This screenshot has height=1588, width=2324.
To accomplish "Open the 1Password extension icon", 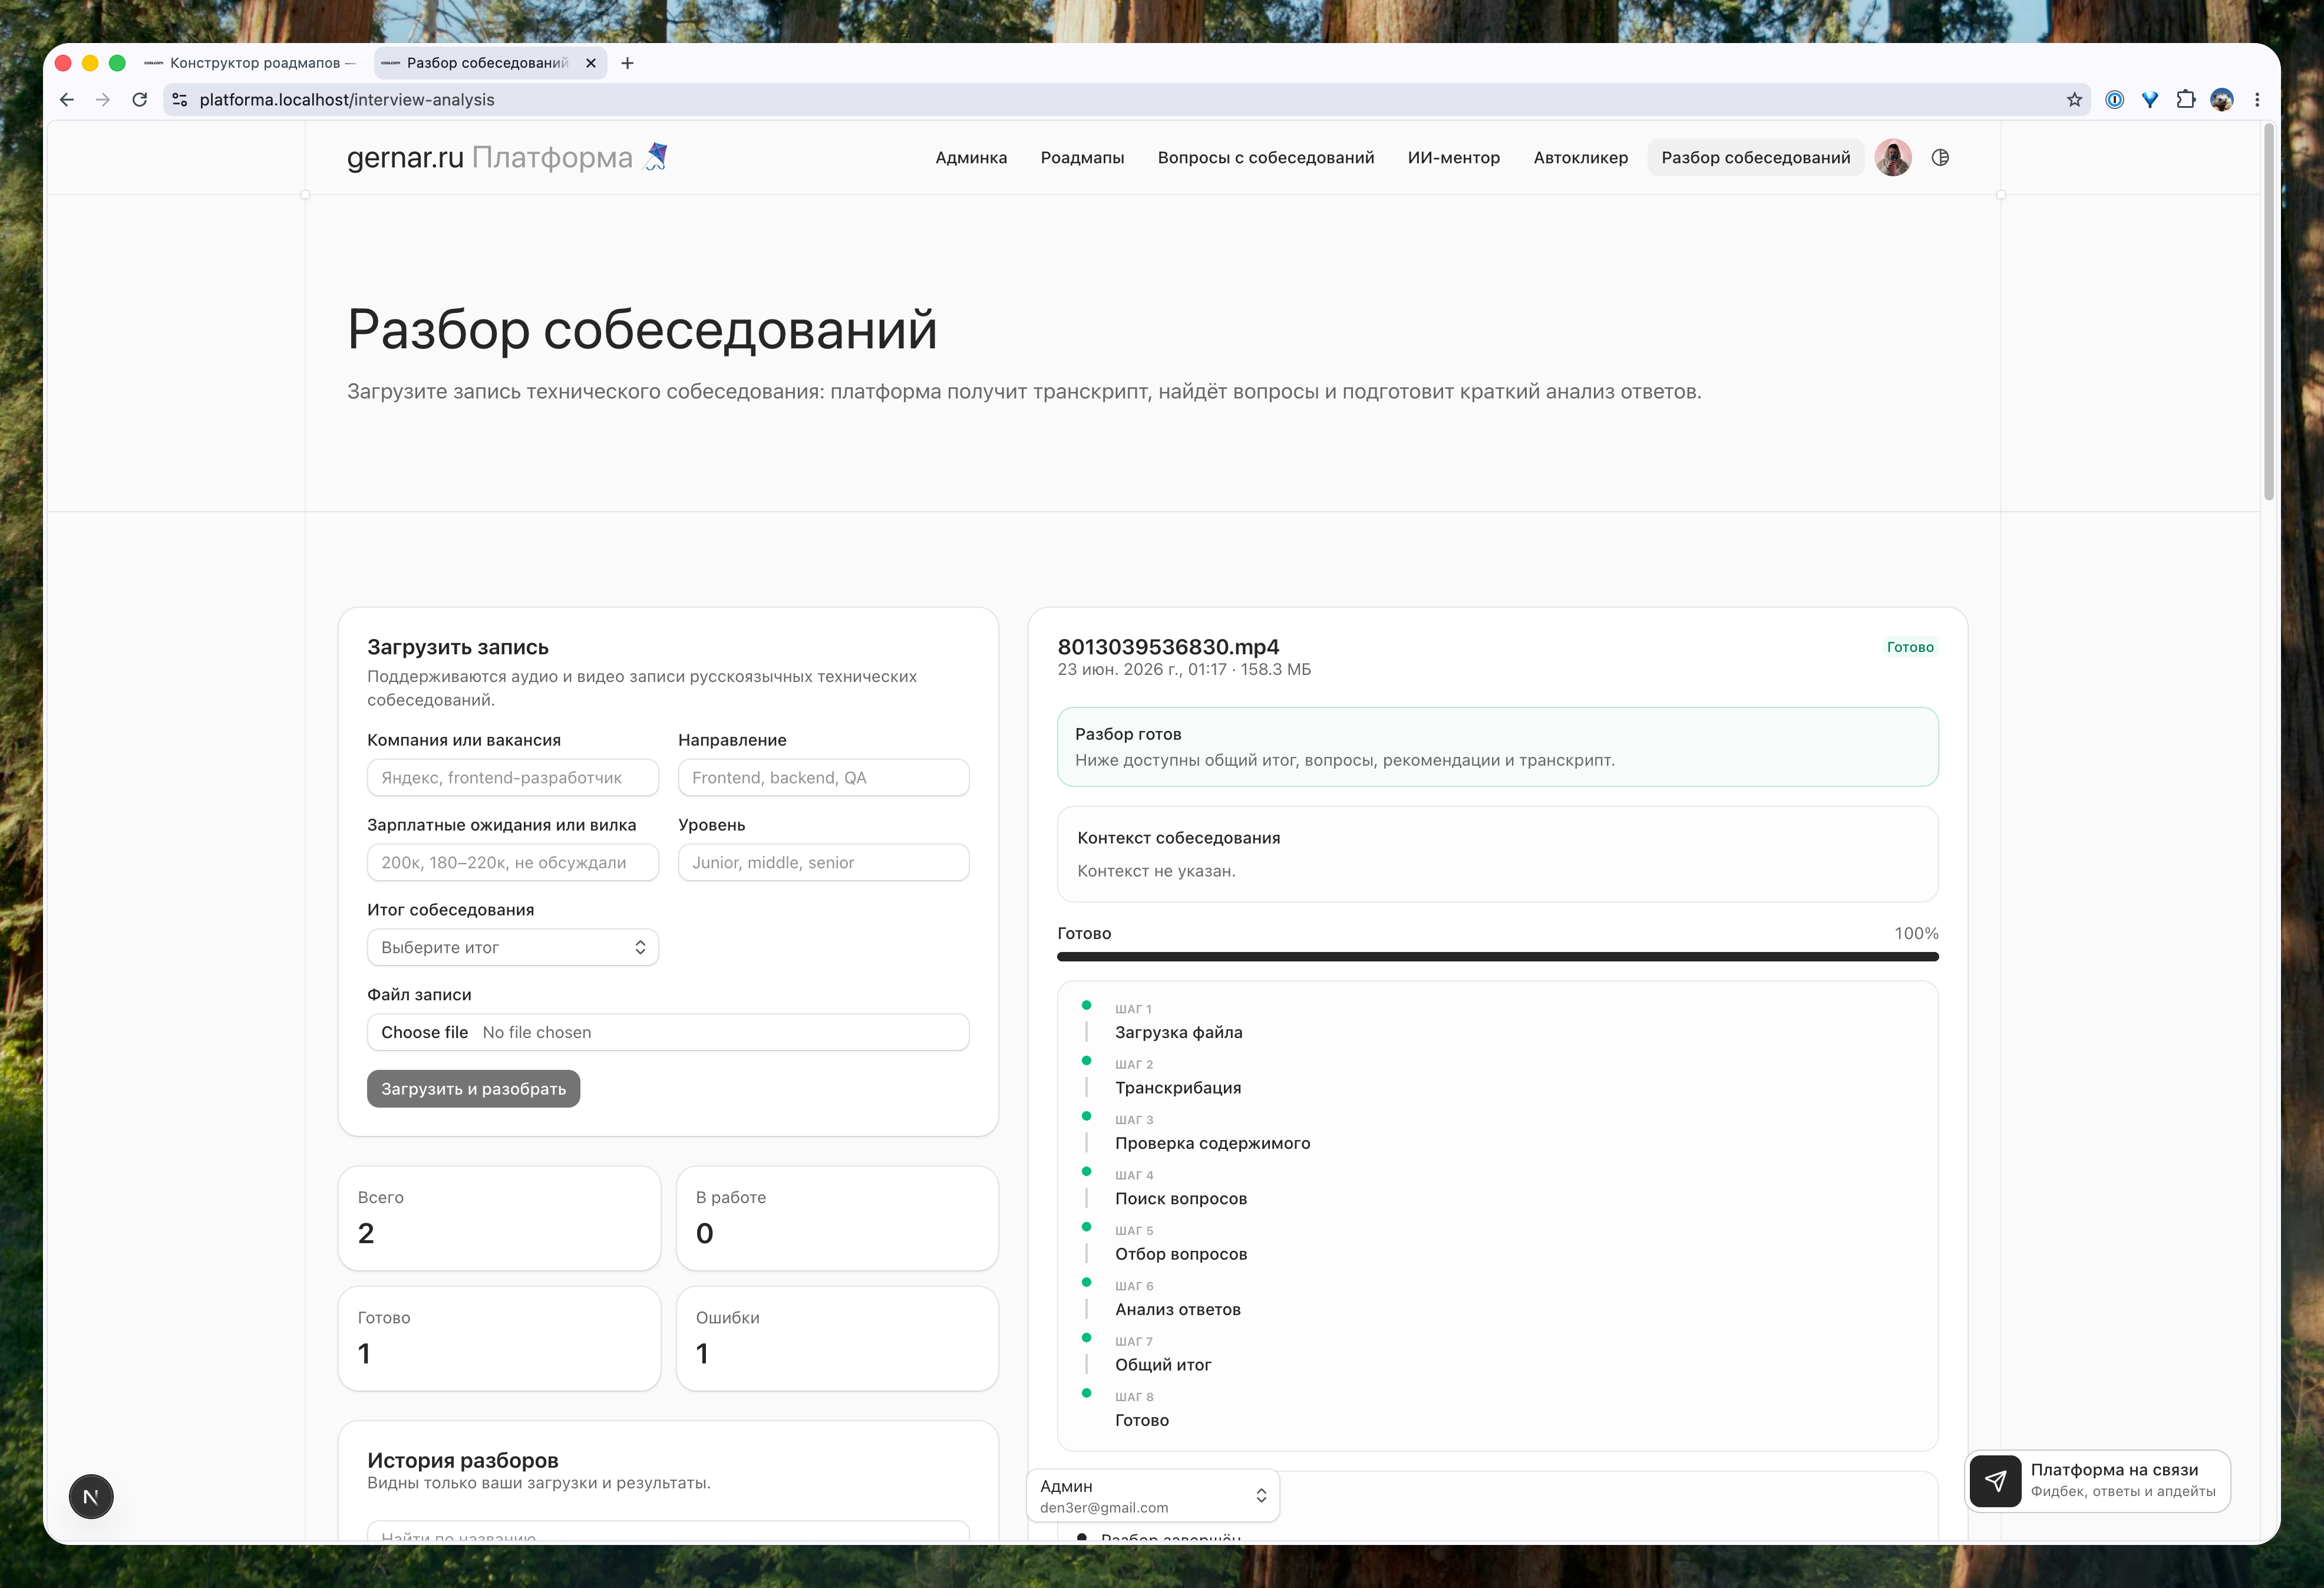I will click(2114, 100).
